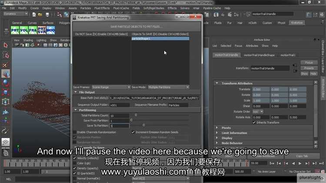Image resolution: width=326 pixels, height=183 pixels.
Task: Collapse the Partitioning section
Action: 76,110
